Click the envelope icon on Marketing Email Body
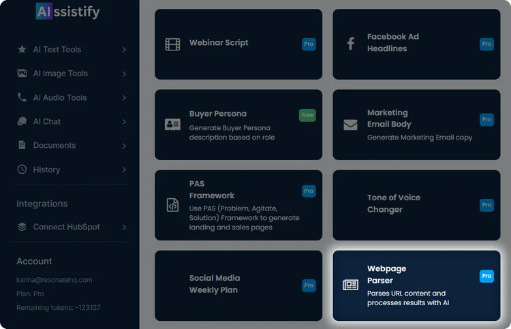Screen dimensions: 511x329 350,125
